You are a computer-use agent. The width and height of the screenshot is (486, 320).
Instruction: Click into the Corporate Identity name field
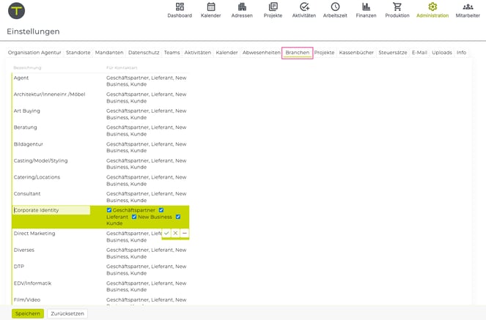(51, 210)
